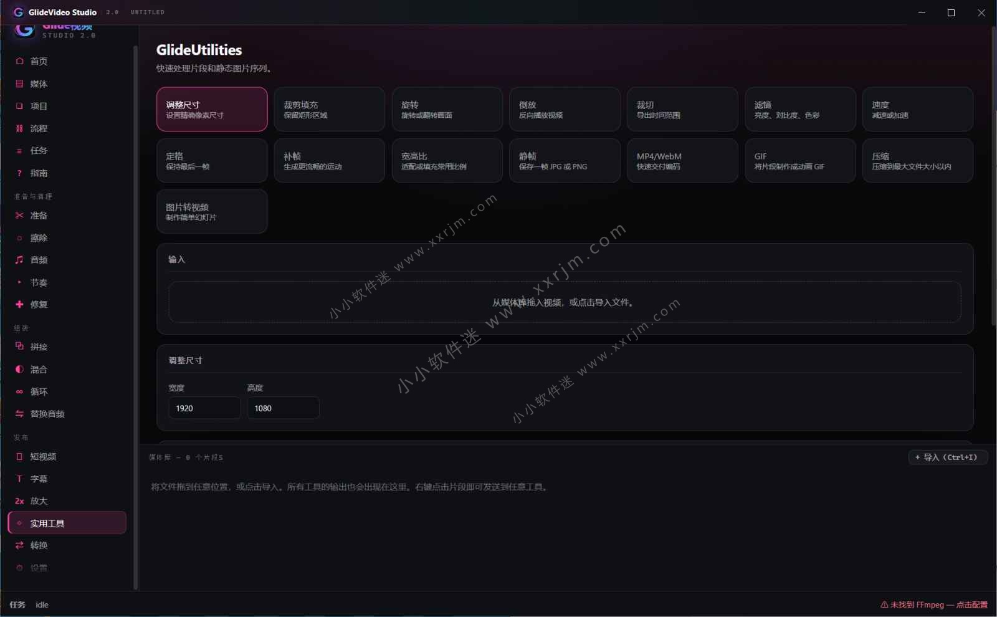Screen dimensions: 997x617
Task: Click the workflow icon beside 流程
Action: click(19, 128)
